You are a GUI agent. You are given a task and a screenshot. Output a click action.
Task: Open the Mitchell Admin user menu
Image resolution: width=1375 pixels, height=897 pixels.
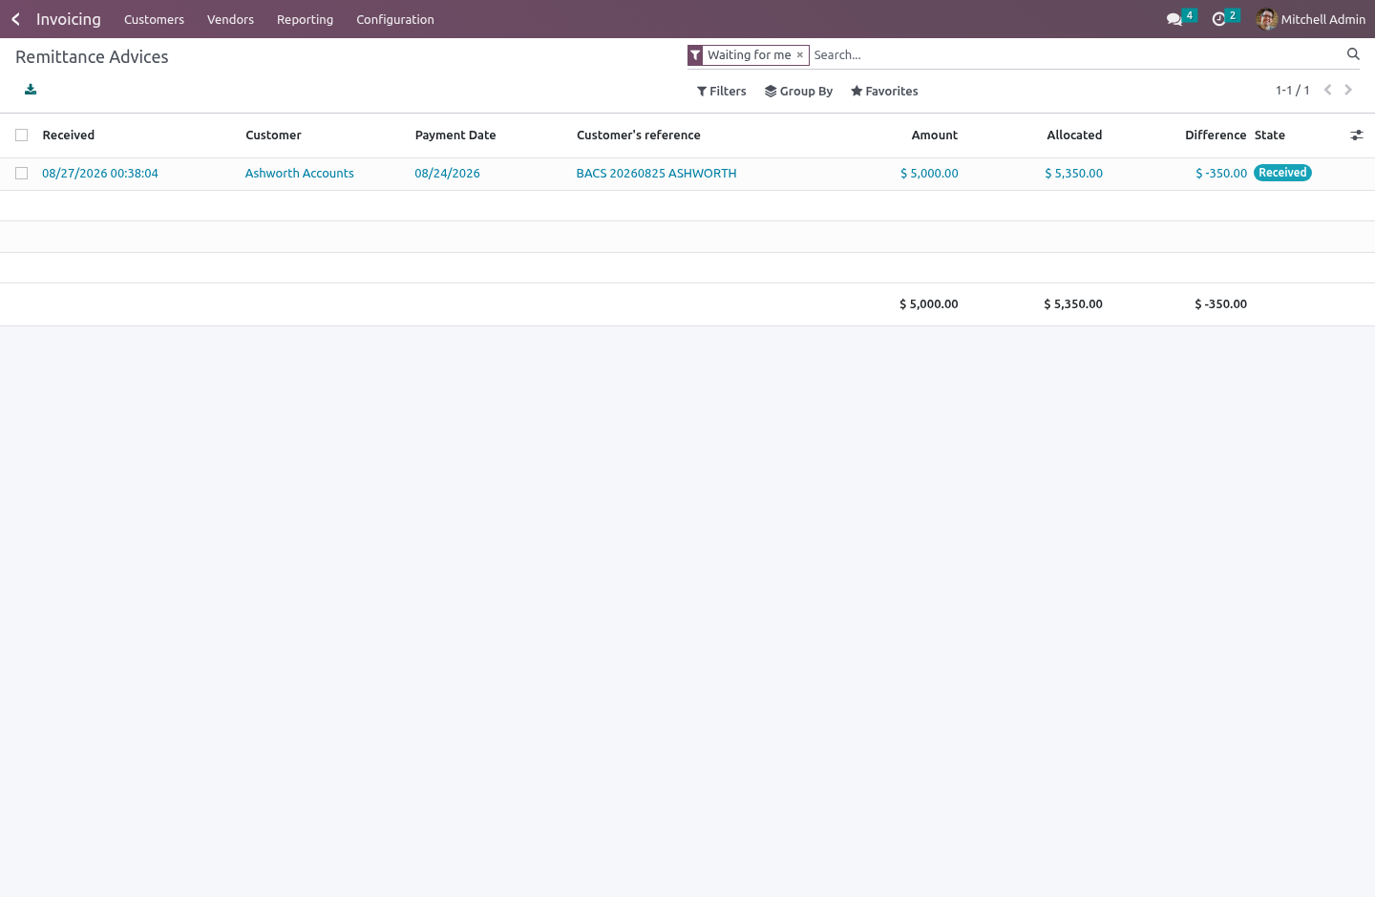click(x=1311, y=19)
